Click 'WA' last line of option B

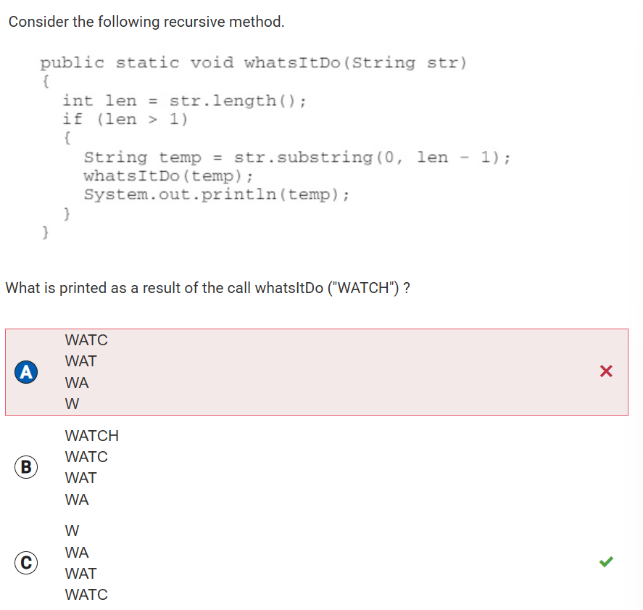pyautogui.click(x=77, y=500)
